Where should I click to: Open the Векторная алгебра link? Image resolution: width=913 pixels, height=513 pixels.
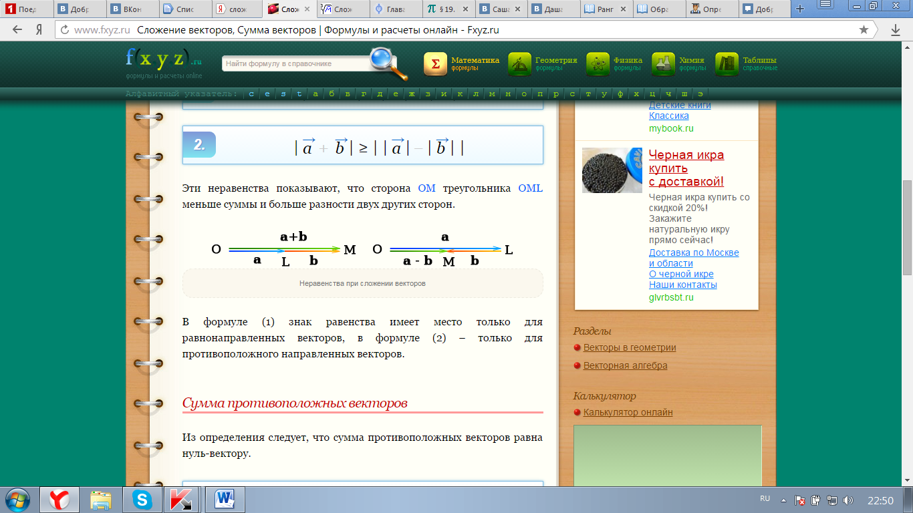pos(626,365)
